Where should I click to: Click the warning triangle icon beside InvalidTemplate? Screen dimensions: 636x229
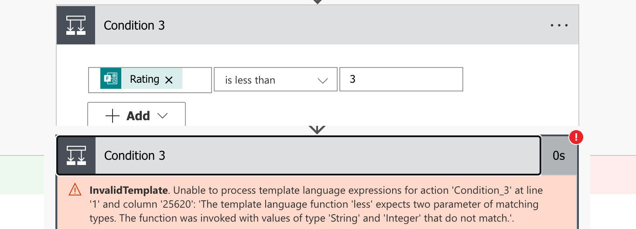click(75, 190)
